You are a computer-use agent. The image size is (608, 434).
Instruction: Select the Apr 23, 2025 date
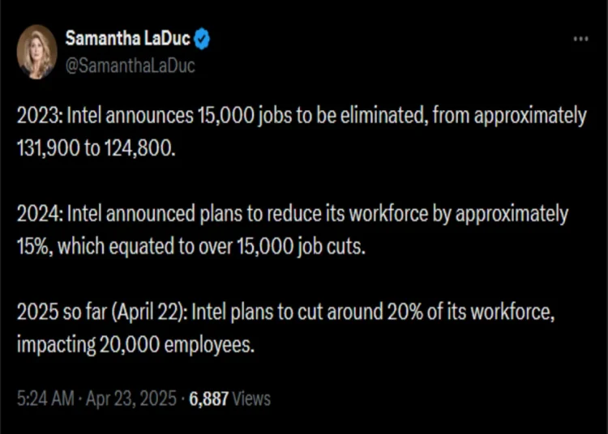[131, 398]
